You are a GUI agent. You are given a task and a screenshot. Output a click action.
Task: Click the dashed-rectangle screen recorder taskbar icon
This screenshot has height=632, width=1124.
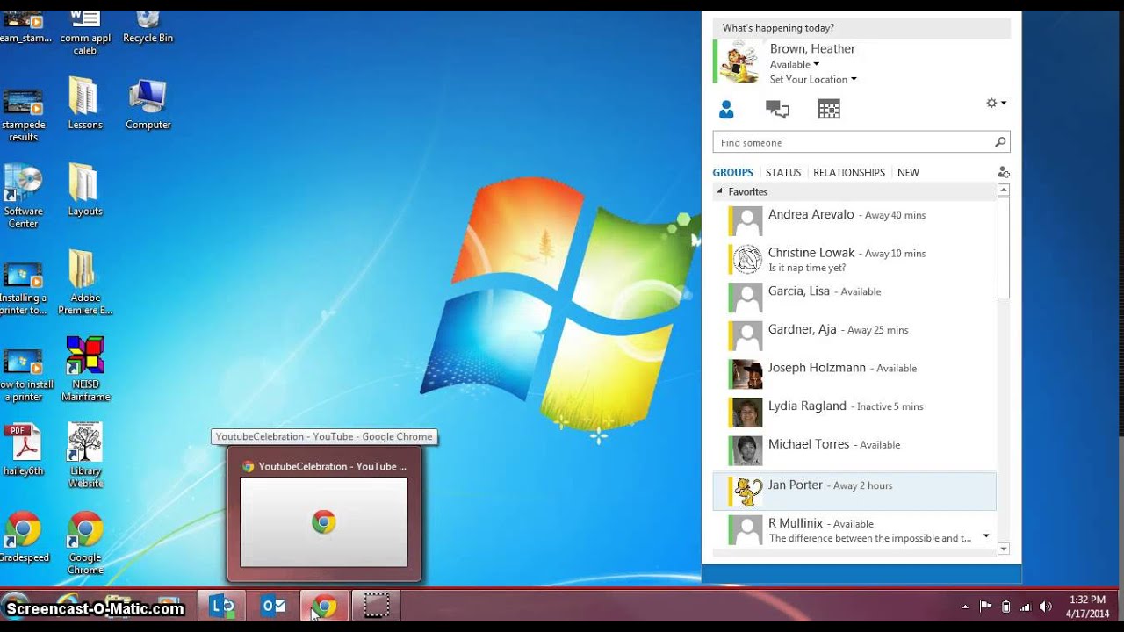(x=376, y=606)
